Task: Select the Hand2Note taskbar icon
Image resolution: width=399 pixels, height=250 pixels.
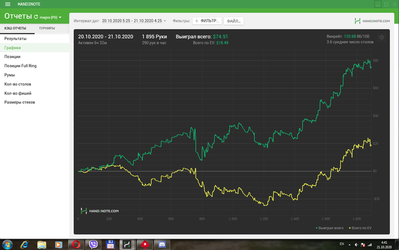Action: [x=127, y=245]
